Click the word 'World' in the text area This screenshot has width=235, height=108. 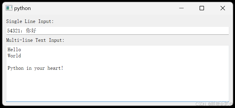coord(14,56)
